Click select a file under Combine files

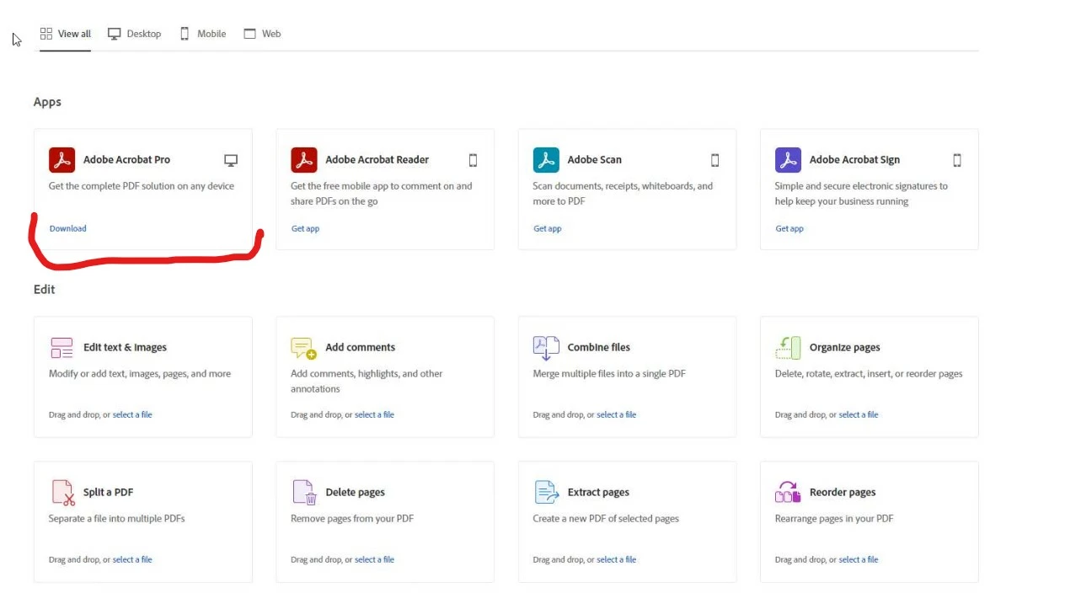pyautogui.click(x=617, y=414)
